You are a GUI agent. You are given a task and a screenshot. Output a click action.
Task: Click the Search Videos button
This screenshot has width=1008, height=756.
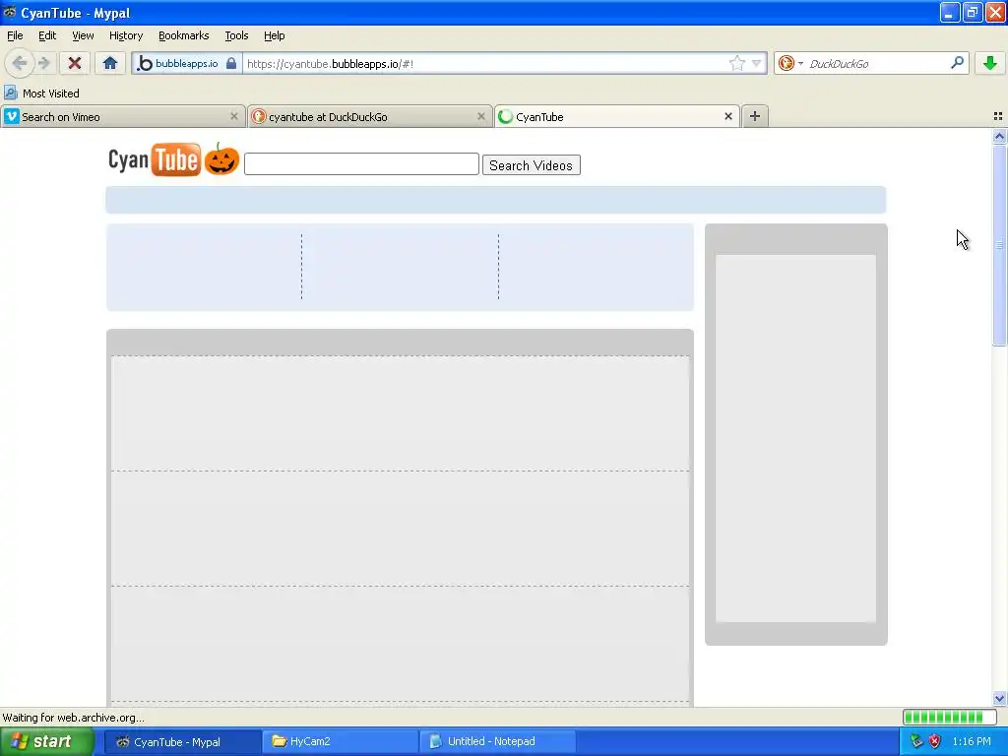531,165
